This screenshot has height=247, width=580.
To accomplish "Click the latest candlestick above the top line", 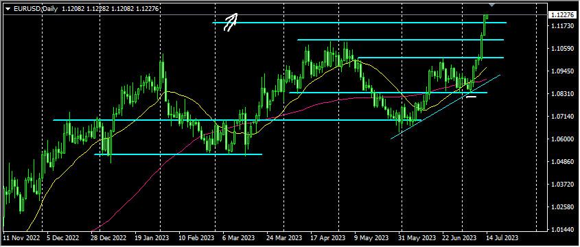I will pyautogui.click(x=486, y=16).
